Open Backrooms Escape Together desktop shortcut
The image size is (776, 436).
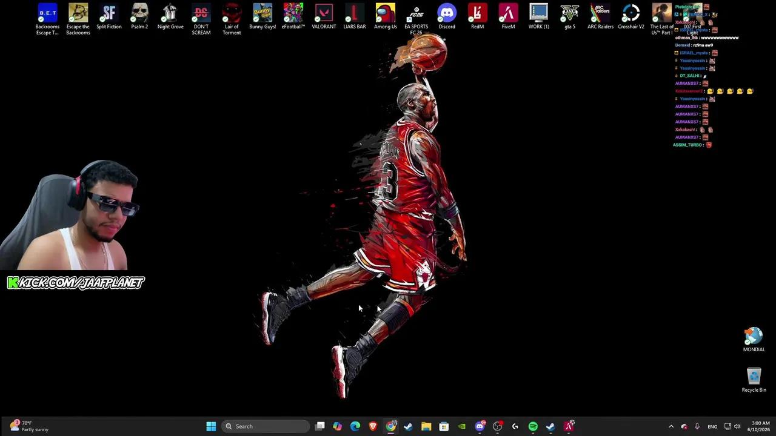coord(47,19)
